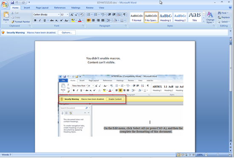Open Word help icon
Screen dimensions: 234x158
pyautogui.click(x=230, y=8)
